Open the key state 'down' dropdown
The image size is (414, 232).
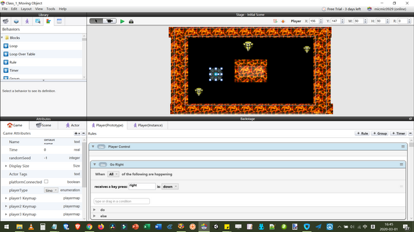[169, 186]
